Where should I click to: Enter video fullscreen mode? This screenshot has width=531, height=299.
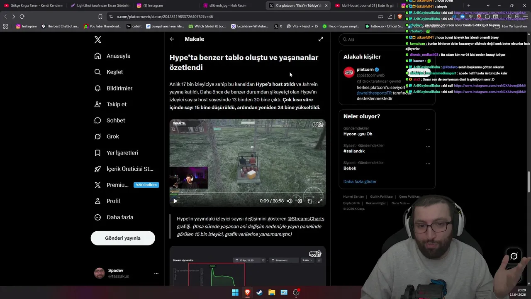click(320, 201)
